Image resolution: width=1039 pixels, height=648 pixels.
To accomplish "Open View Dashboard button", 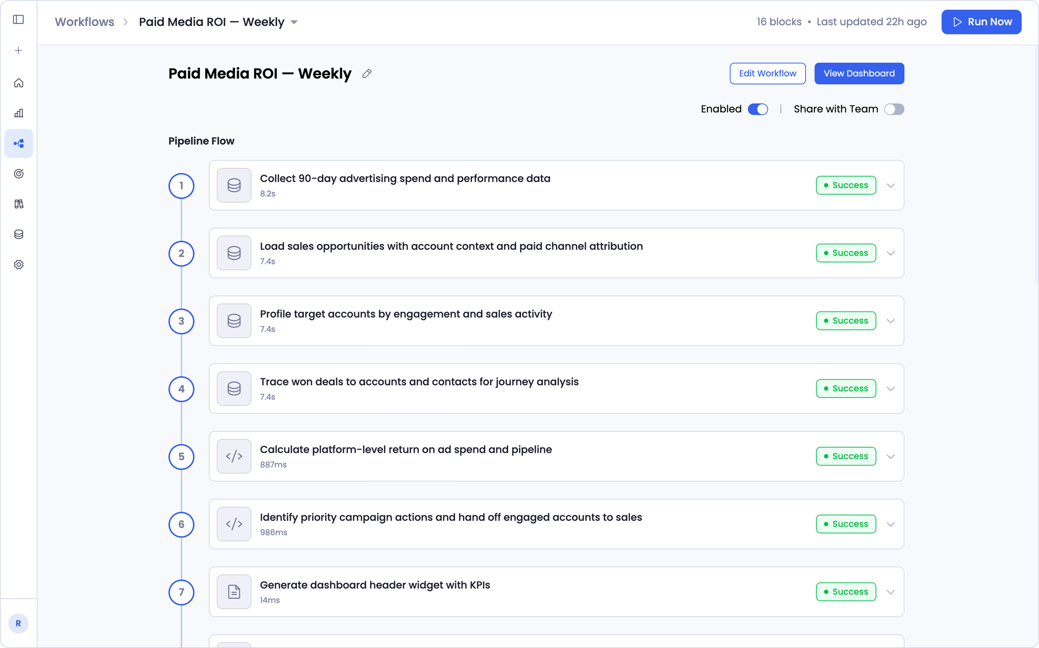I will (x=859, y=73).
